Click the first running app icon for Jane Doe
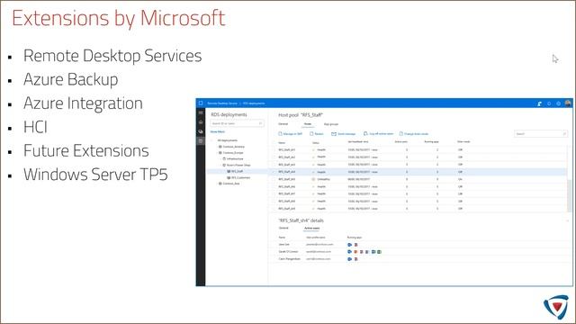 [x=350, y=245]
